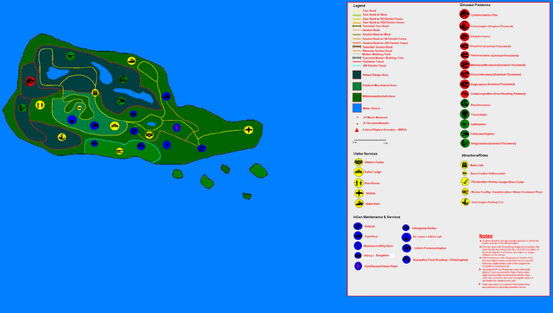This screenshot has width=553, height=313.
Task: Click the Rest Rooms legend icon
Action: point(359,183)
